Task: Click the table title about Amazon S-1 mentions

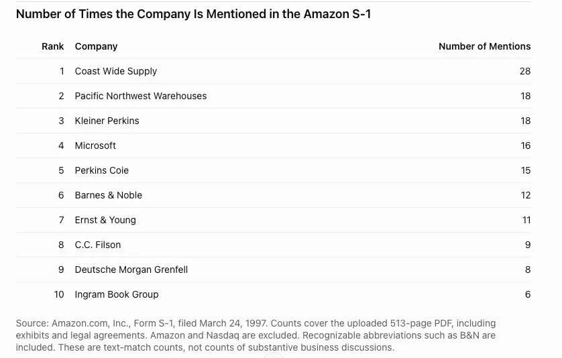Action: (194, 14)
